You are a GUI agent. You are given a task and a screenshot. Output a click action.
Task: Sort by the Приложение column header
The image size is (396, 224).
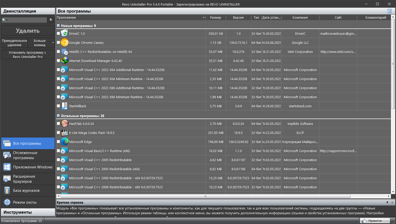click(x=131, y=17)
